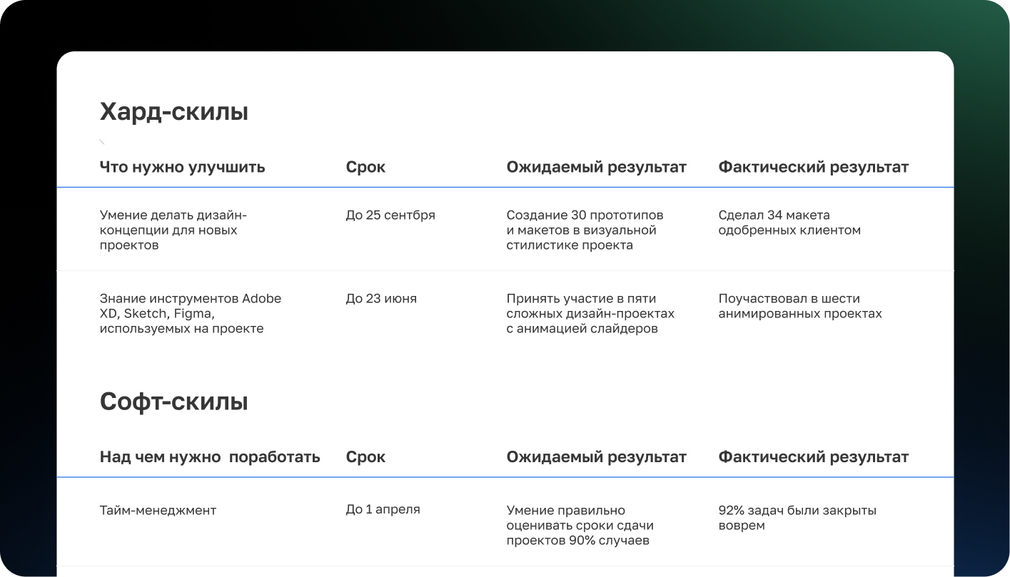Click the "До 25 сентября" deadline

[390, 215]
